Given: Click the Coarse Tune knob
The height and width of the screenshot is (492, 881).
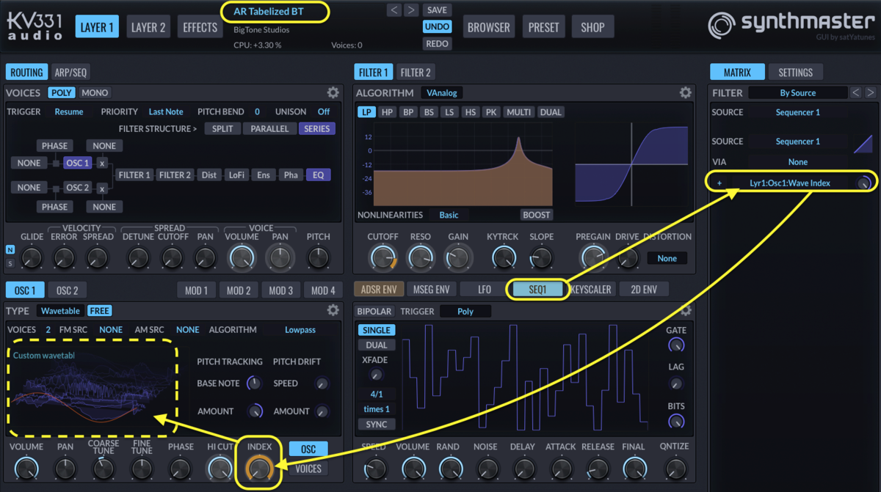Looking at the screenshot, I should (104, 469).
